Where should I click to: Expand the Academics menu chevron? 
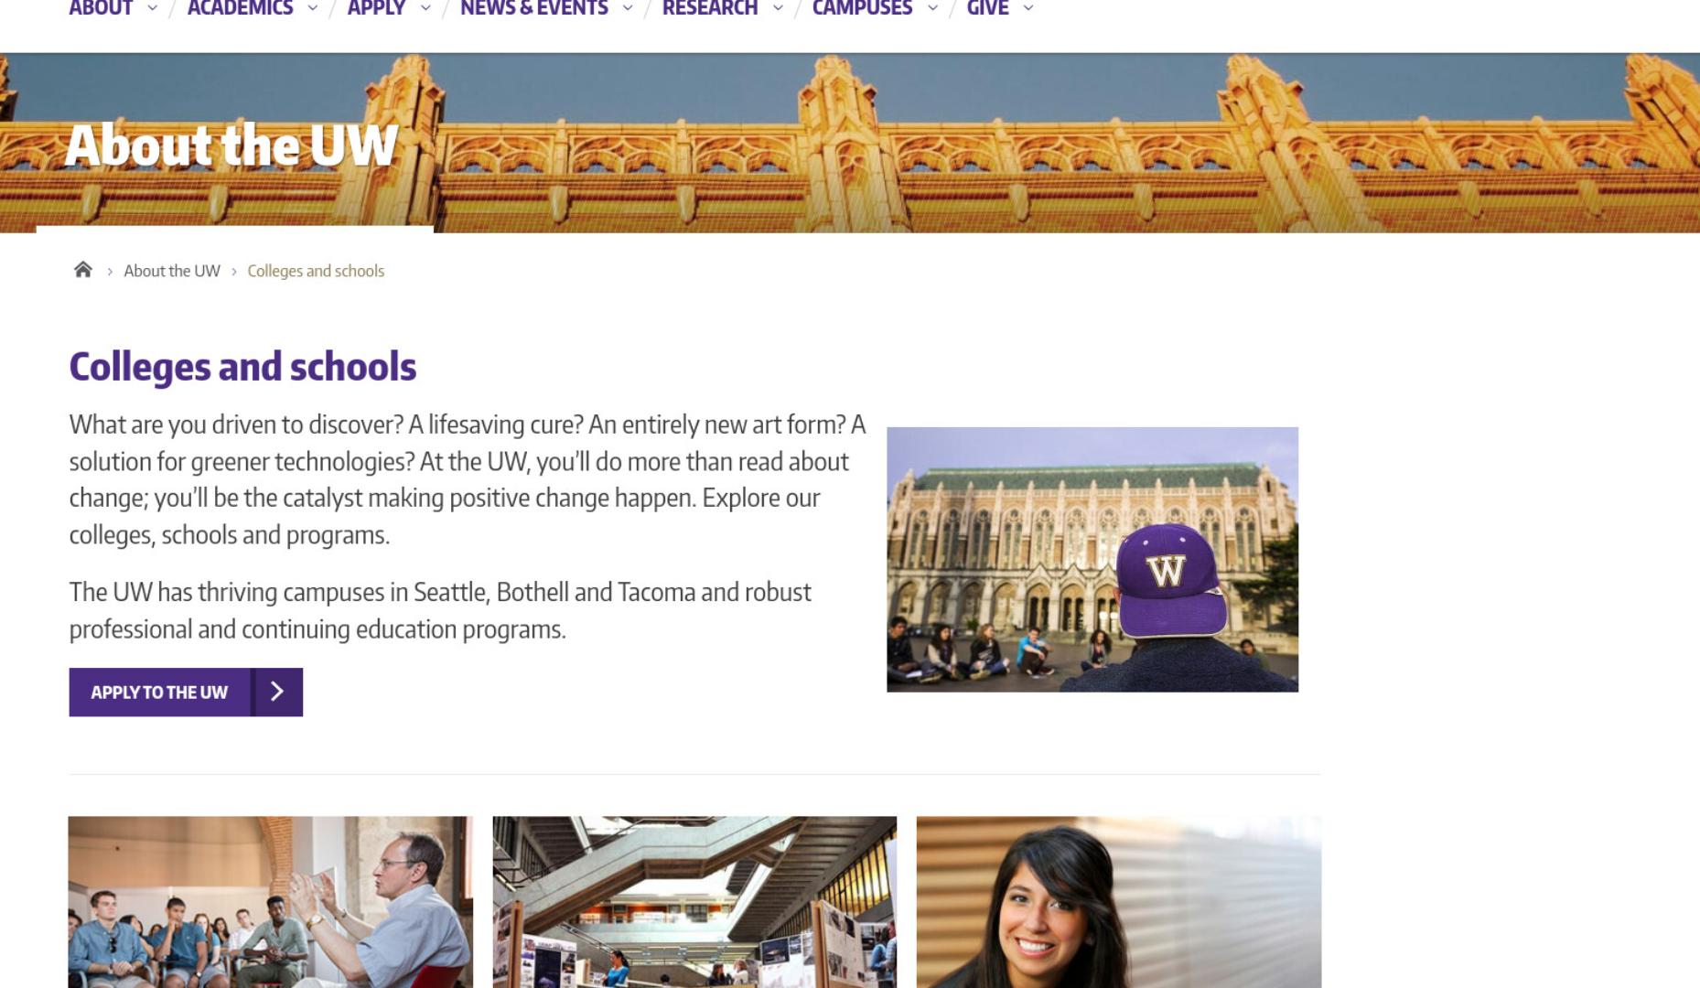[313, 8]
